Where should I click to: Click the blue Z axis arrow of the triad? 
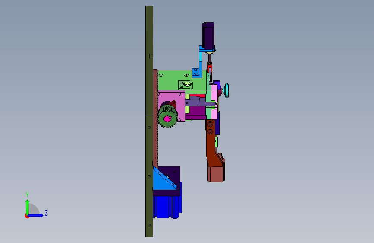click(x=36, y=215)
